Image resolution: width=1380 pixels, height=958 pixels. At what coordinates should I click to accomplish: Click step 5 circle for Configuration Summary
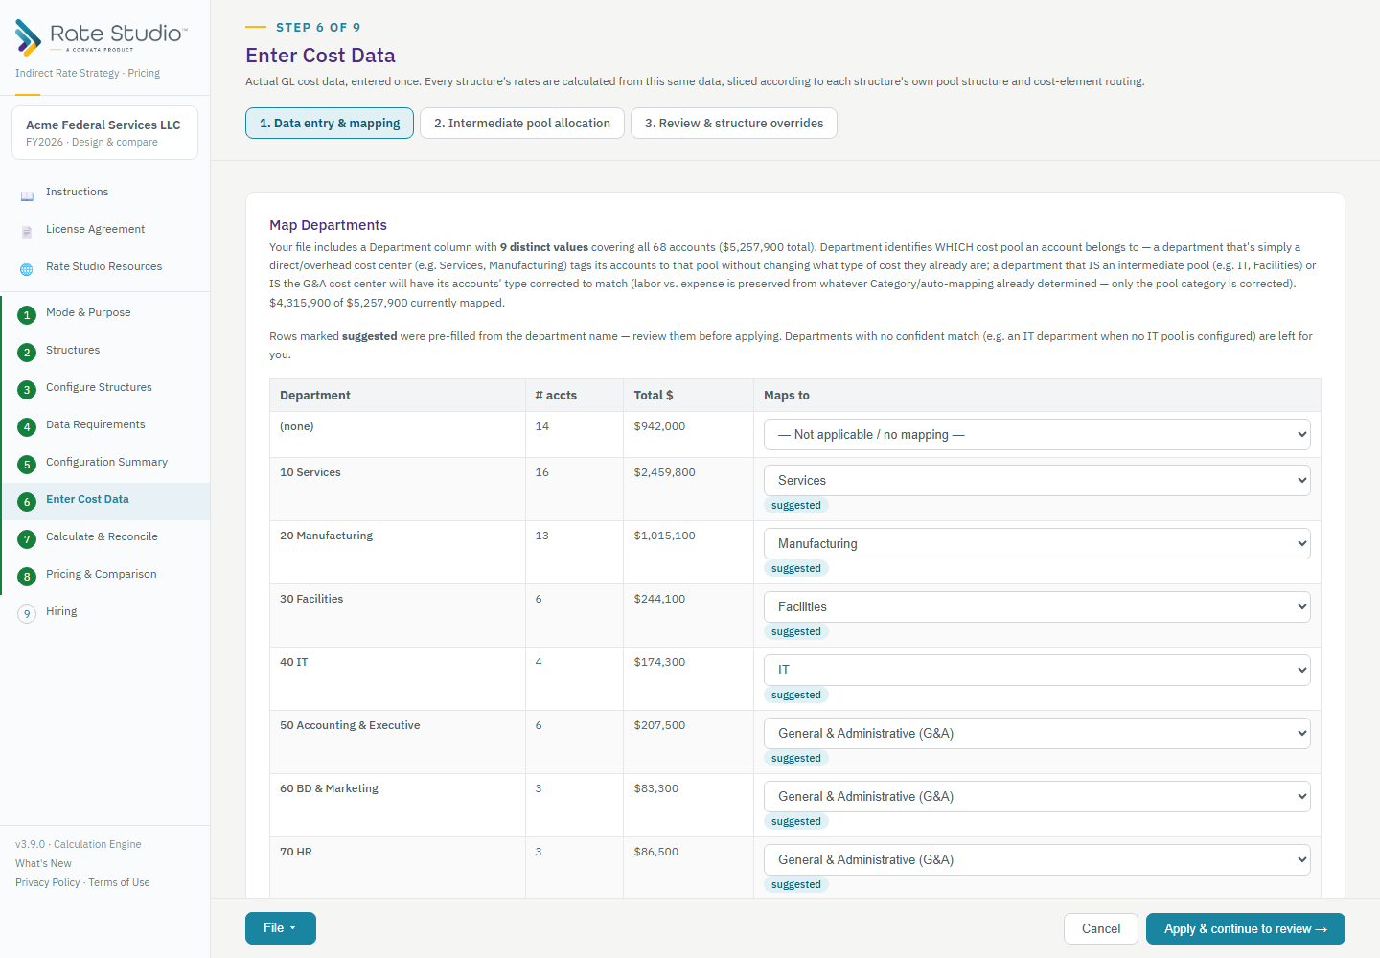point(27,464)
